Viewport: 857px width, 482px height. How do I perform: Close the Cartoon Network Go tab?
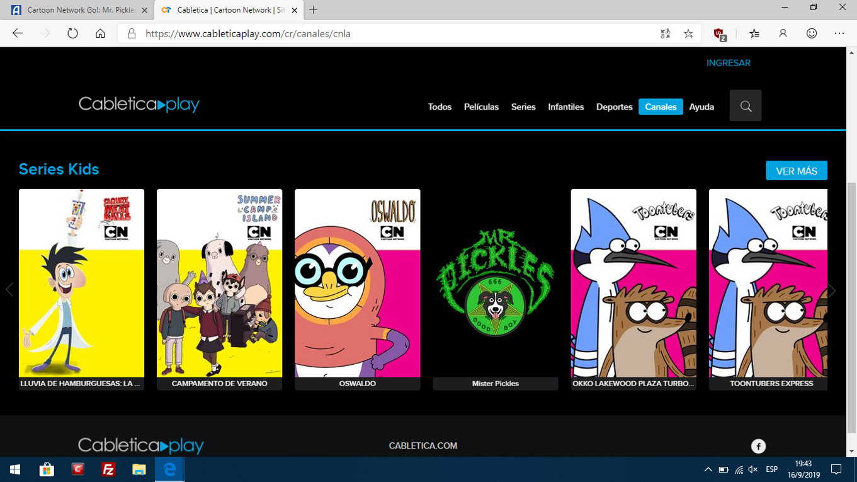coord(144,10)
